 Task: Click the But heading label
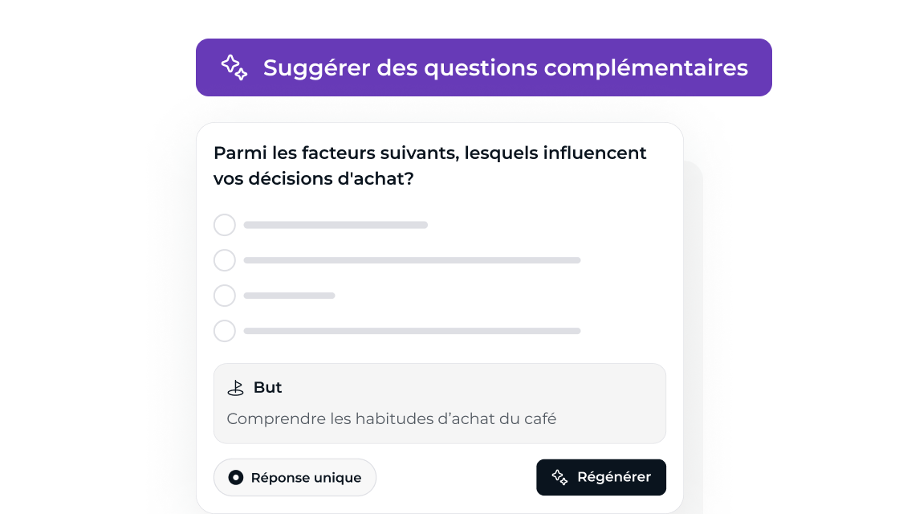268,388
